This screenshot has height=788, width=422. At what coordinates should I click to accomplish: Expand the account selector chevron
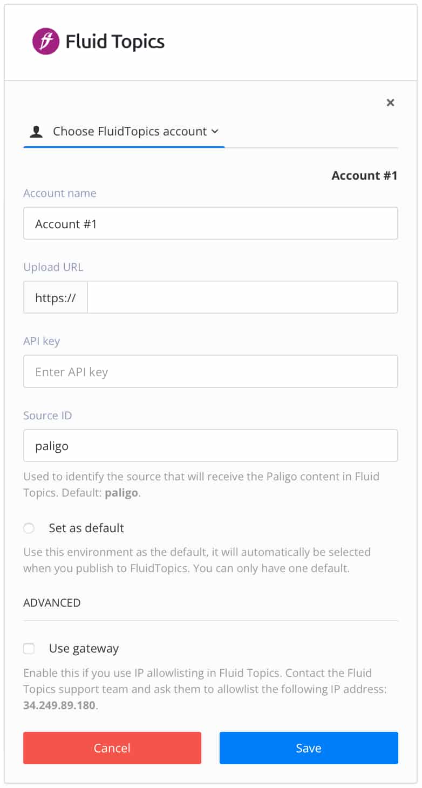pos(215,131)
